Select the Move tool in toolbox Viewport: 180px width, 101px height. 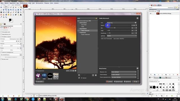(1, 7)
